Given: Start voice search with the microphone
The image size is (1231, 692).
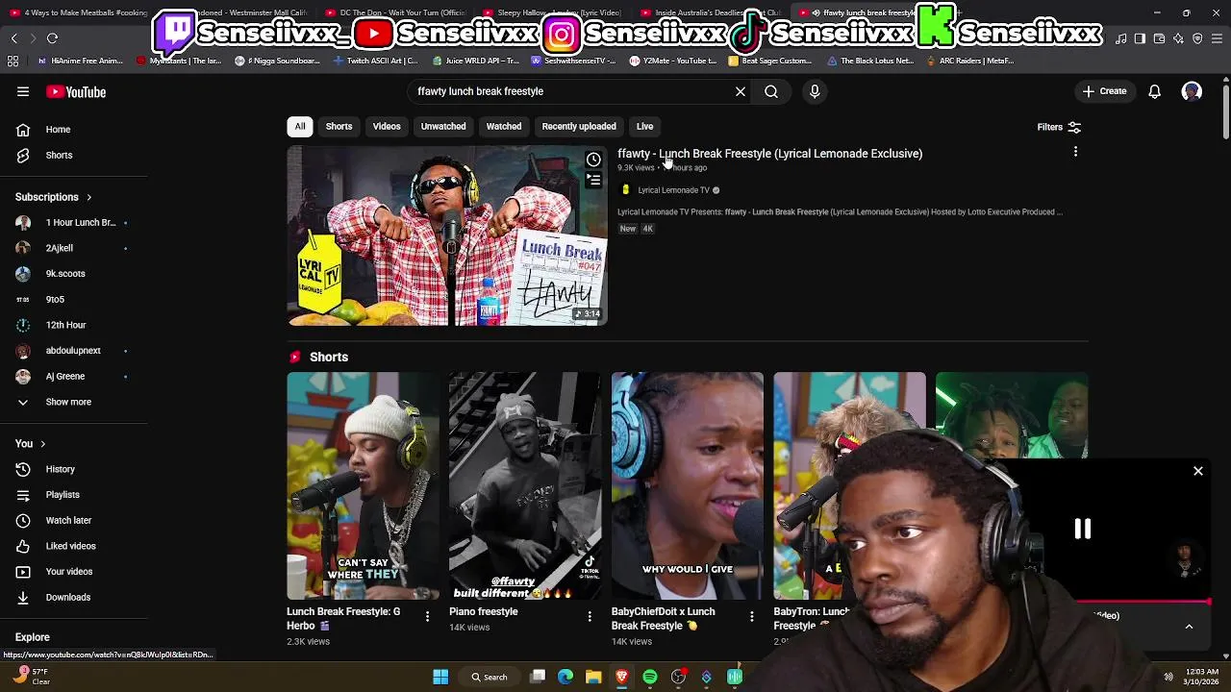Looking at the screenshot, I should coord(815,91).
